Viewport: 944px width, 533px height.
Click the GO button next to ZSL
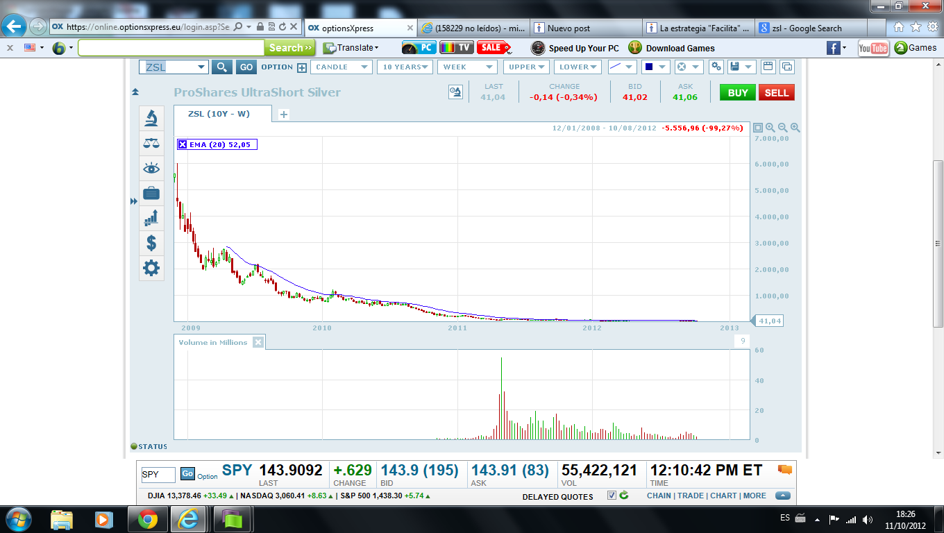(246, 67)
